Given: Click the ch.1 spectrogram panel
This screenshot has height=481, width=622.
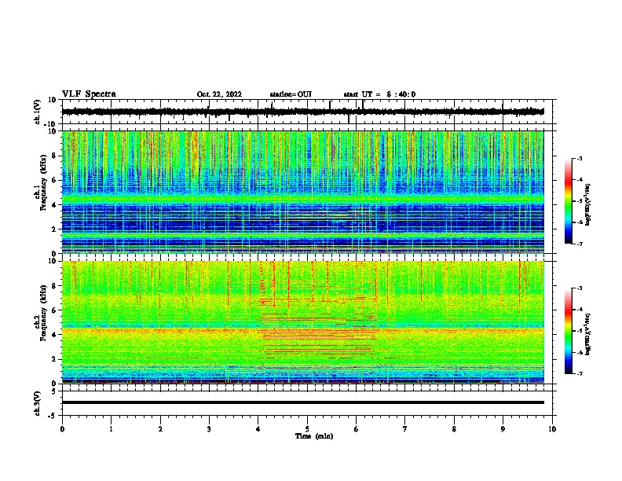Looking at the screenshot, I should 302,192.
